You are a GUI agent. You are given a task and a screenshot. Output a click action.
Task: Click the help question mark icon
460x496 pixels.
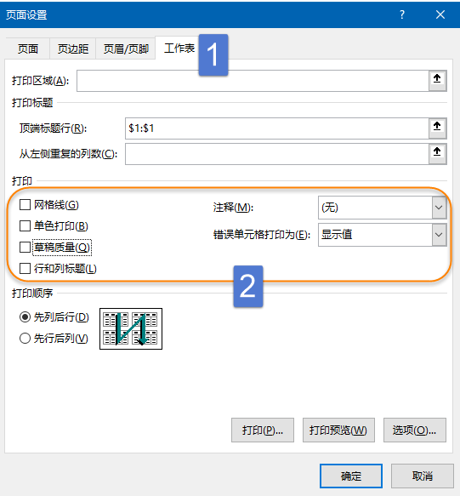[402, 14]
